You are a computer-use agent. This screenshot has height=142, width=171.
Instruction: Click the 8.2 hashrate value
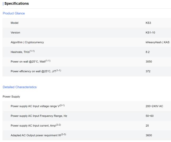148,52
